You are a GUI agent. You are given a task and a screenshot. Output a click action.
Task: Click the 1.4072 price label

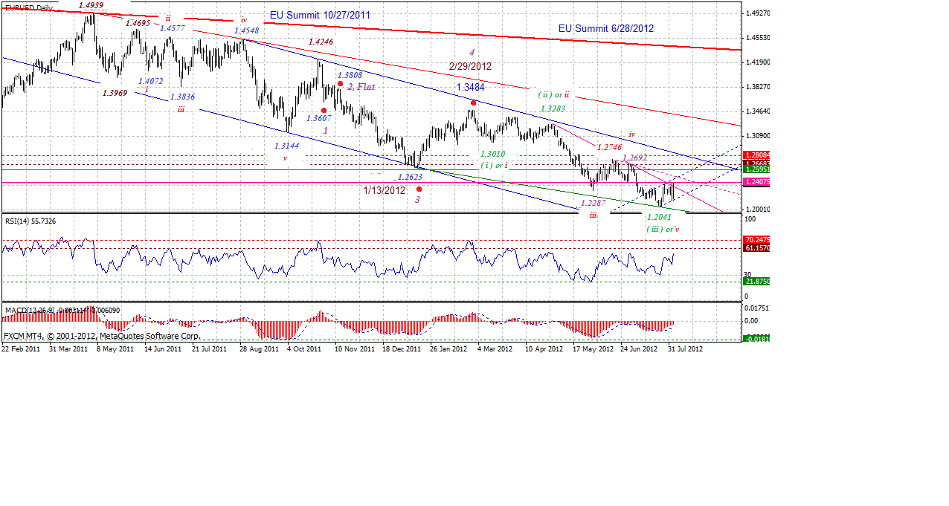(x=150, y=80)
